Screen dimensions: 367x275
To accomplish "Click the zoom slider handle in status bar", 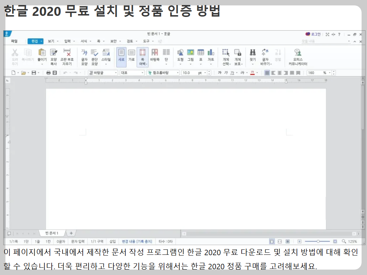I will click(318, 241).
